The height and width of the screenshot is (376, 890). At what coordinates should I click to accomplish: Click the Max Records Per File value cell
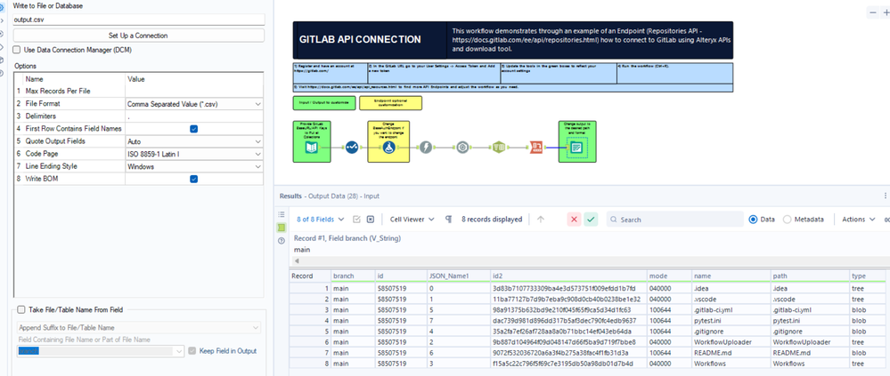pos(194,92)
